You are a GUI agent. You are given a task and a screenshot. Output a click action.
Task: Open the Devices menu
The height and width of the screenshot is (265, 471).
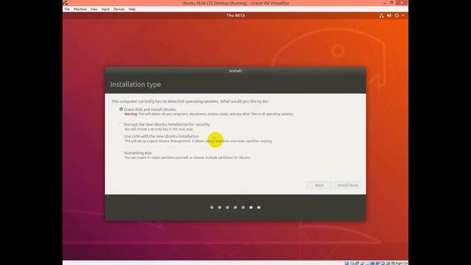pyautogui.click(x=119, y=10)
